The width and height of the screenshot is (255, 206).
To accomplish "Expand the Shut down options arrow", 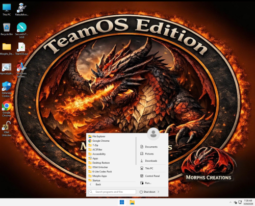I will point(158,192).
